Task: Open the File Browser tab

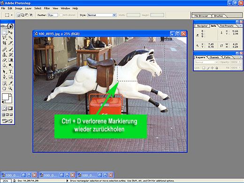Action: (201, 16)
